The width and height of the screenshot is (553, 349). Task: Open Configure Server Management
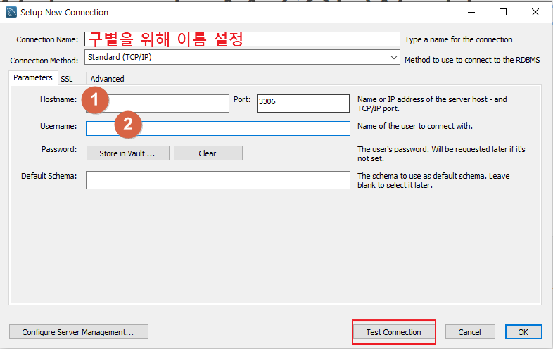point(79,332)
